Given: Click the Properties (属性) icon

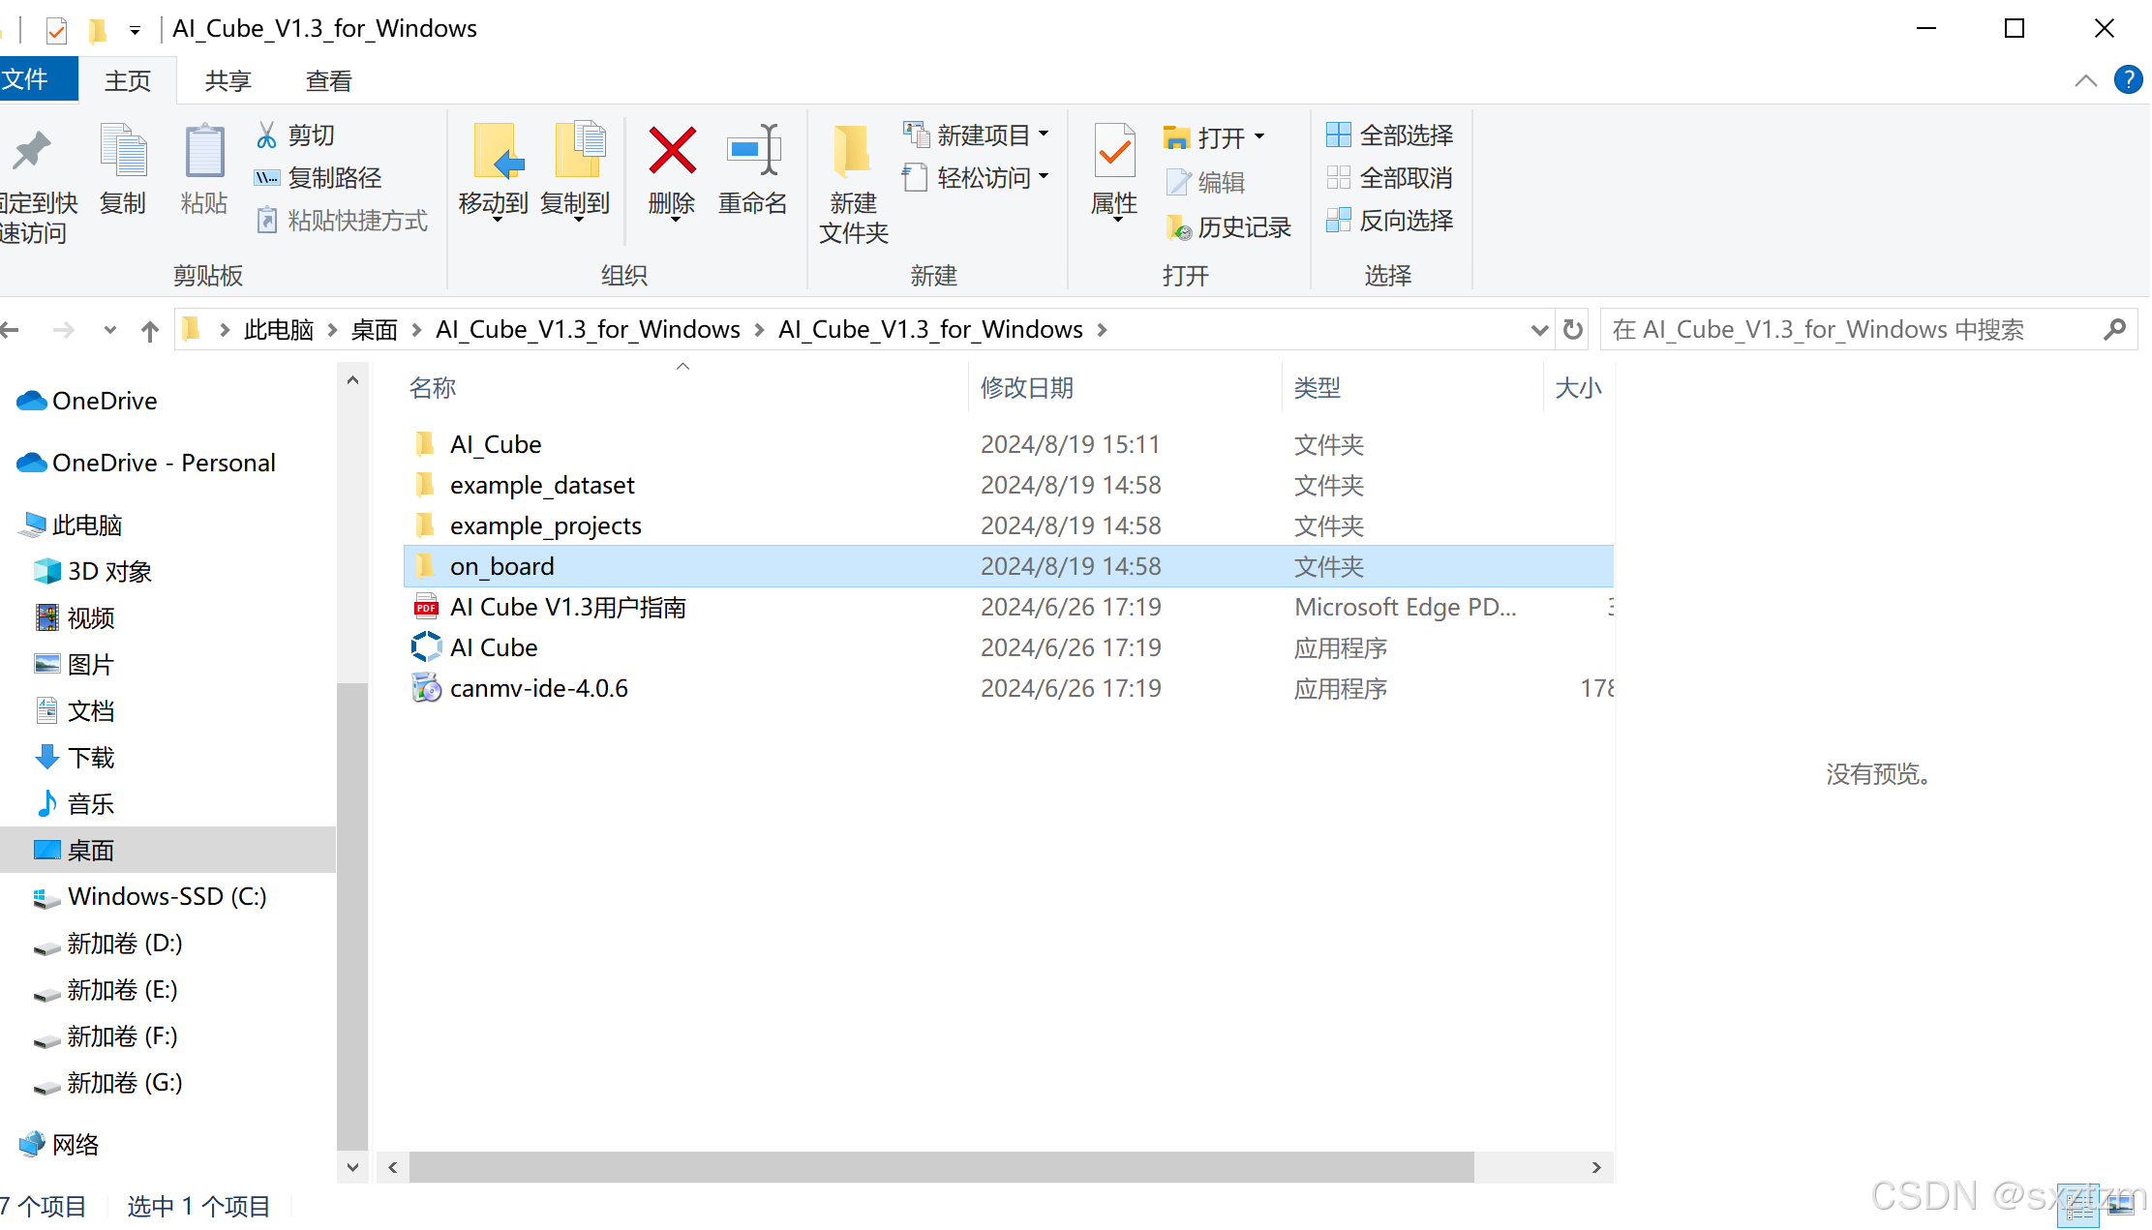Looking at the screenshot, I should (1114, 151).
